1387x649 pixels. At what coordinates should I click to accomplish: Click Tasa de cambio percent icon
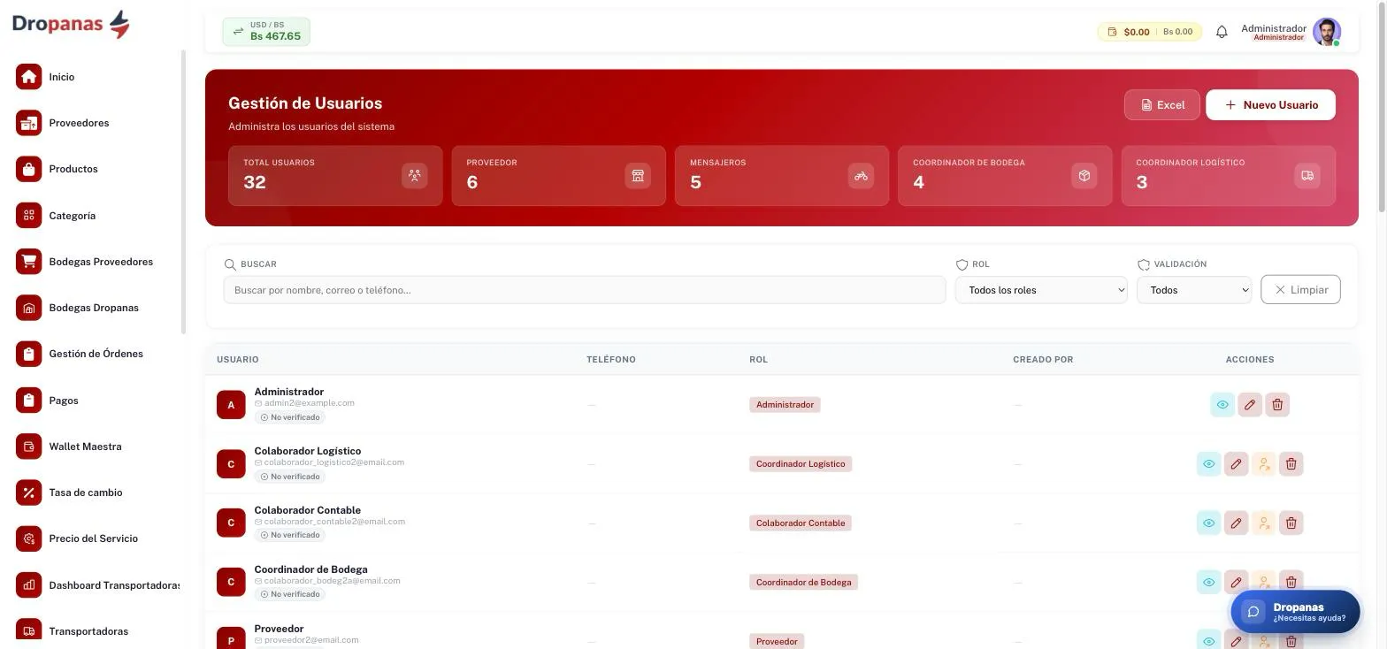28,492
